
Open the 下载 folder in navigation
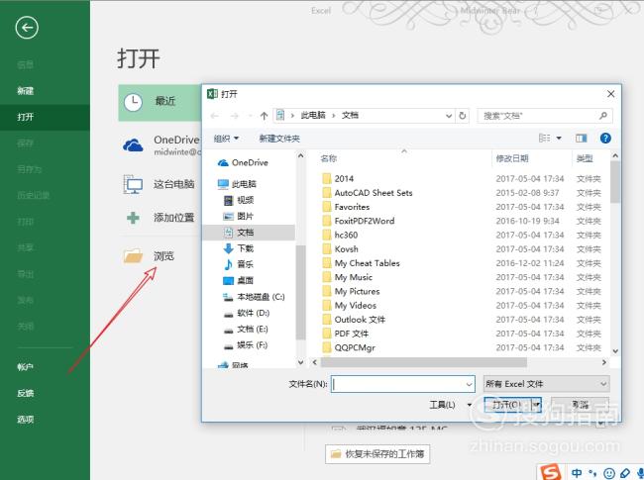tap(239, 248)
